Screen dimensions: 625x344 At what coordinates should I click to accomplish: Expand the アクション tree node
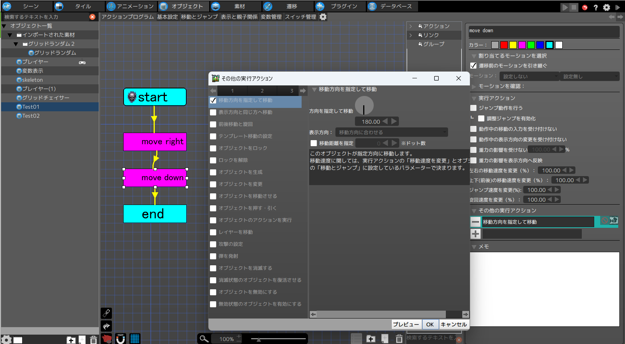click(x=411, y=26)
